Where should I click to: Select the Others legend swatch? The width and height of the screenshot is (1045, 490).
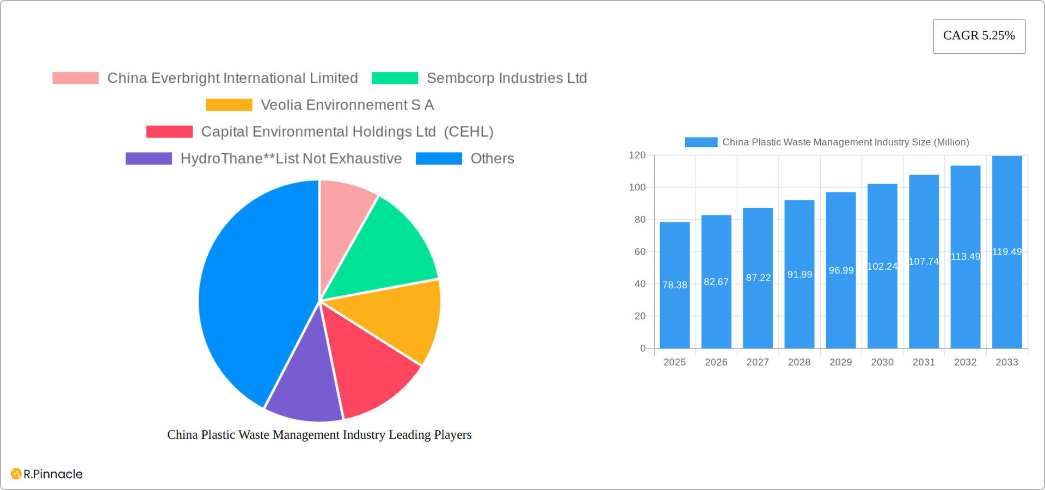[x=439, y=158]
